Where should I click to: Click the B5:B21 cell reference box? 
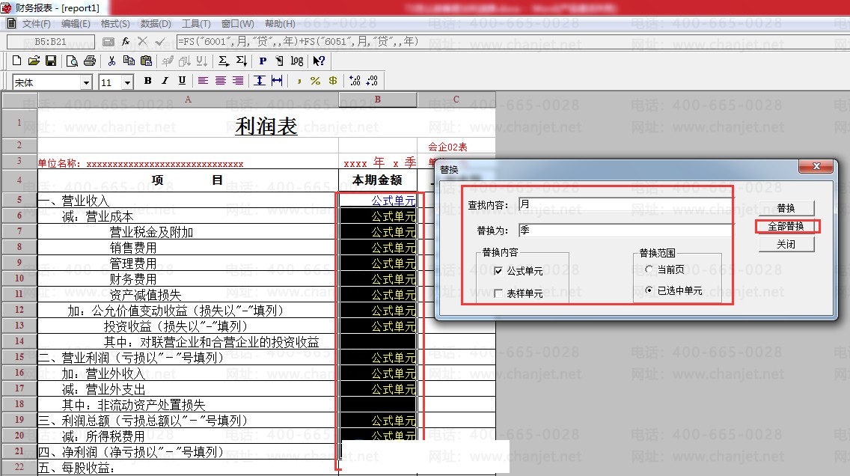[x=51, y=42]
